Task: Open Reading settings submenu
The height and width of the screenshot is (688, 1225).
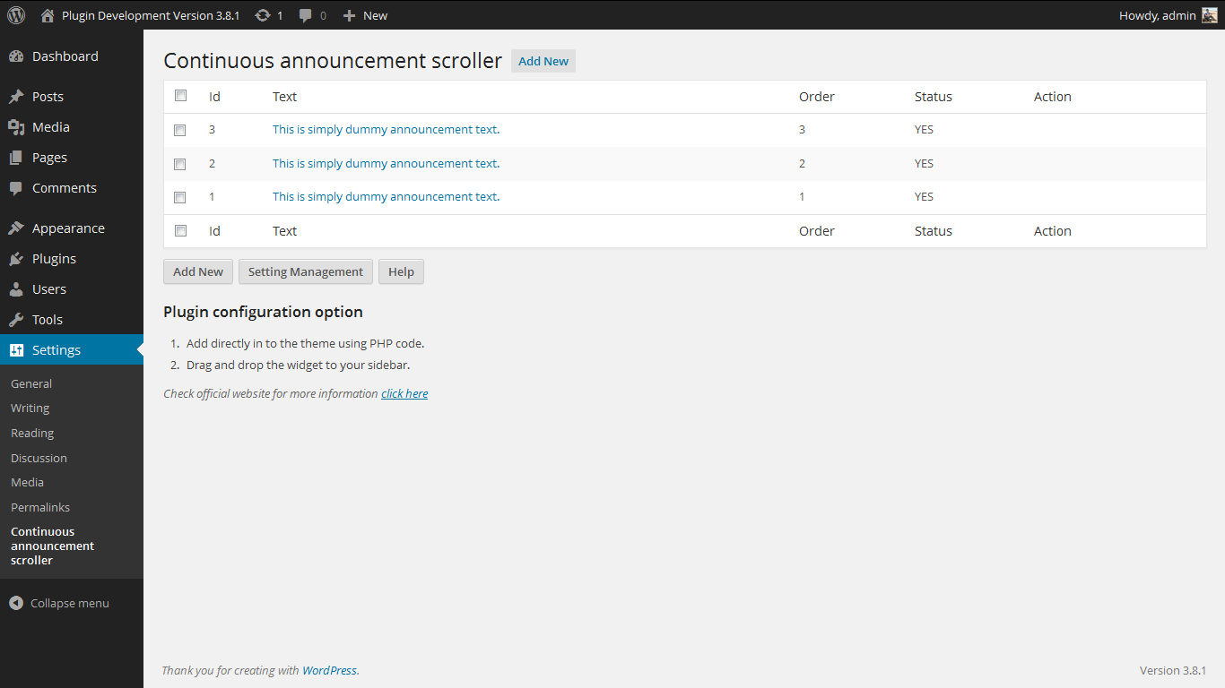Action: pyautogui.click(x=32, y=433)
